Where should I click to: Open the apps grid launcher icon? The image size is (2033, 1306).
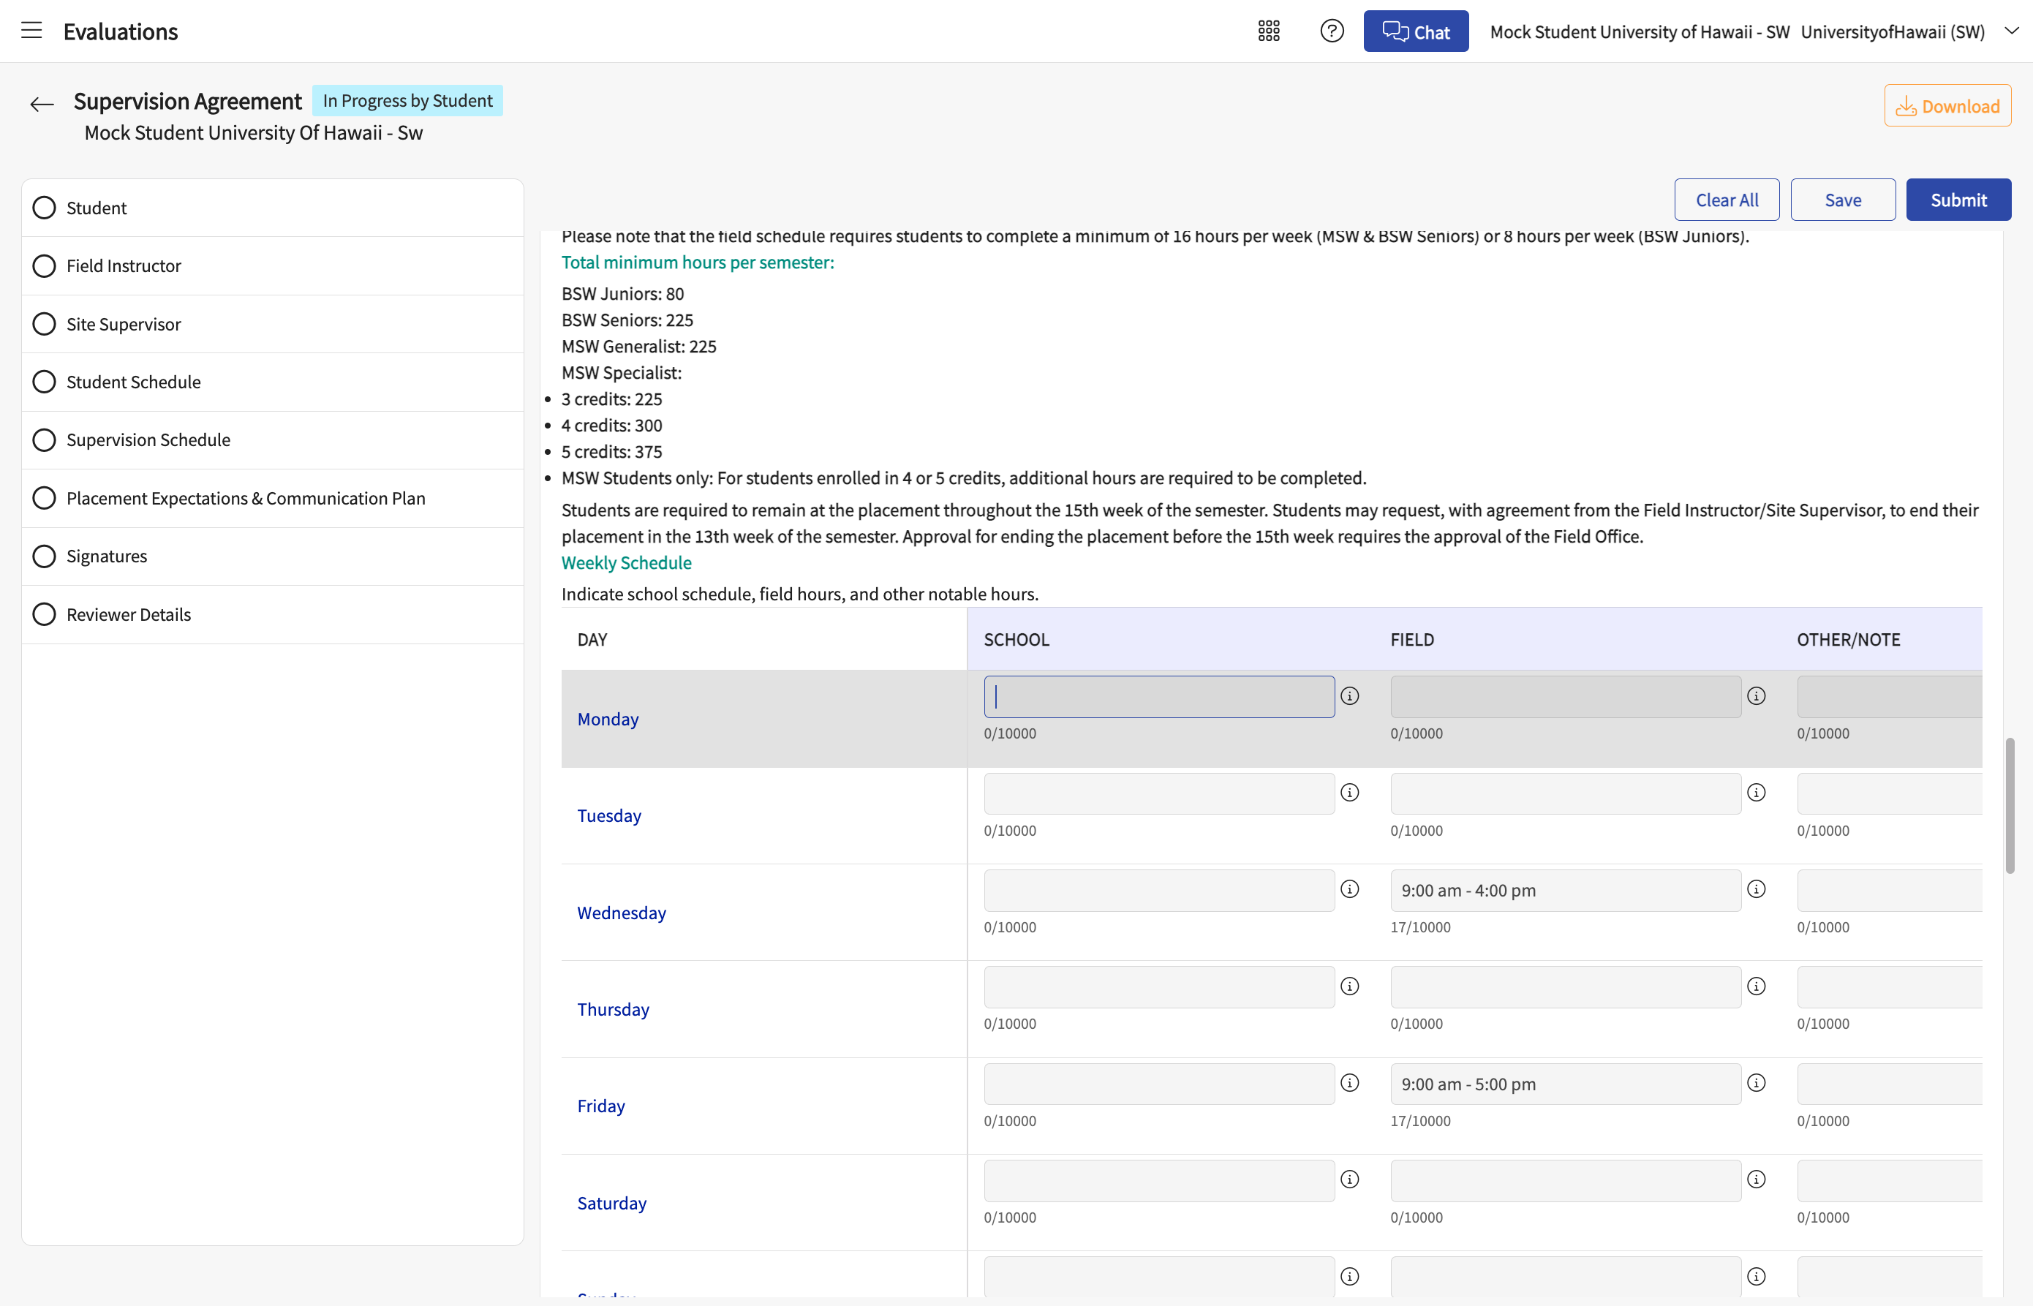pyautogui.click(x=1268, y=31)
